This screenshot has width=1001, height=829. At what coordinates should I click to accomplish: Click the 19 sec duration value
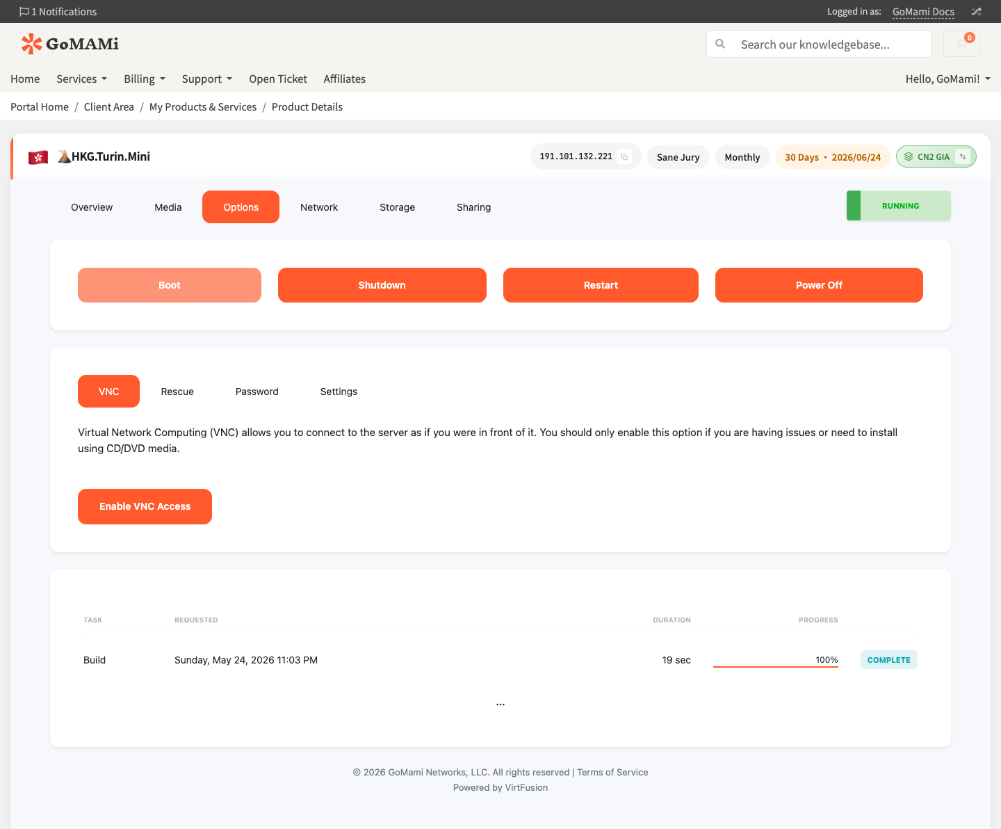point(676,660)
